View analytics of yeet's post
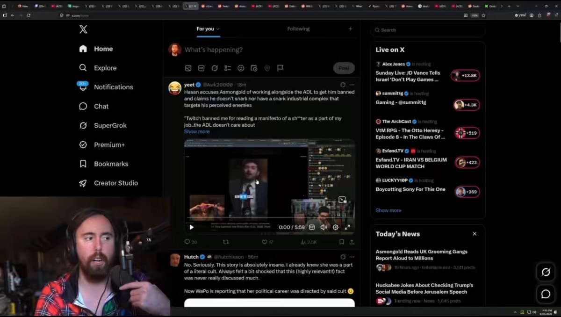The image size is (561, 317). (x=308, y=242)
